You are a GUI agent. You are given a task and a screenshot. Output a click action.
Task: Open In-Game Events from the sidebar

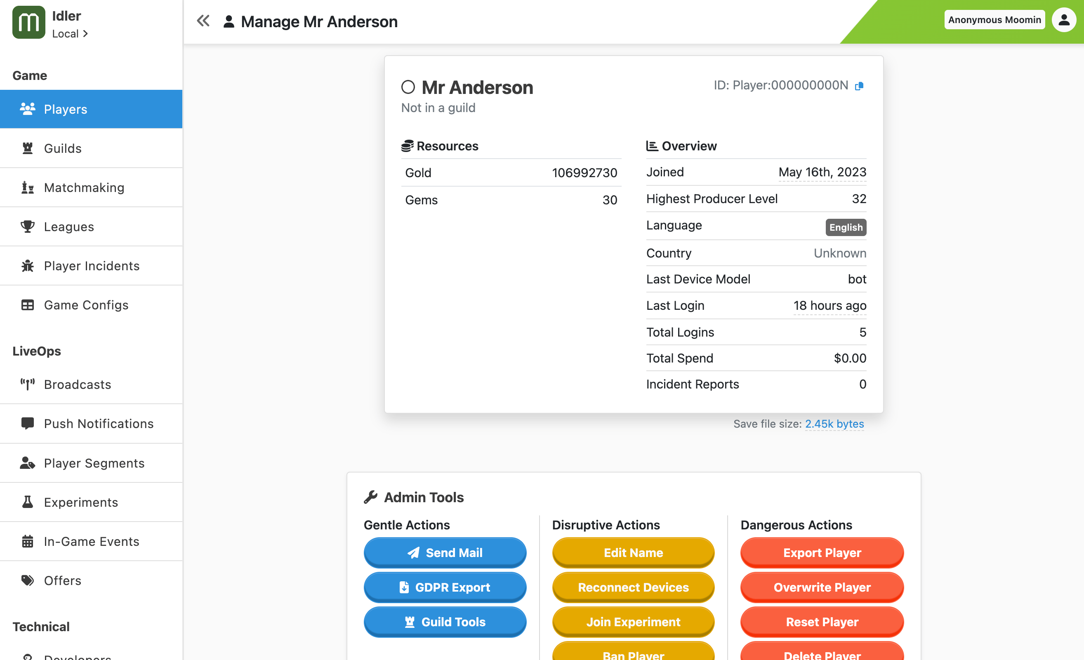tap(28, 541)
